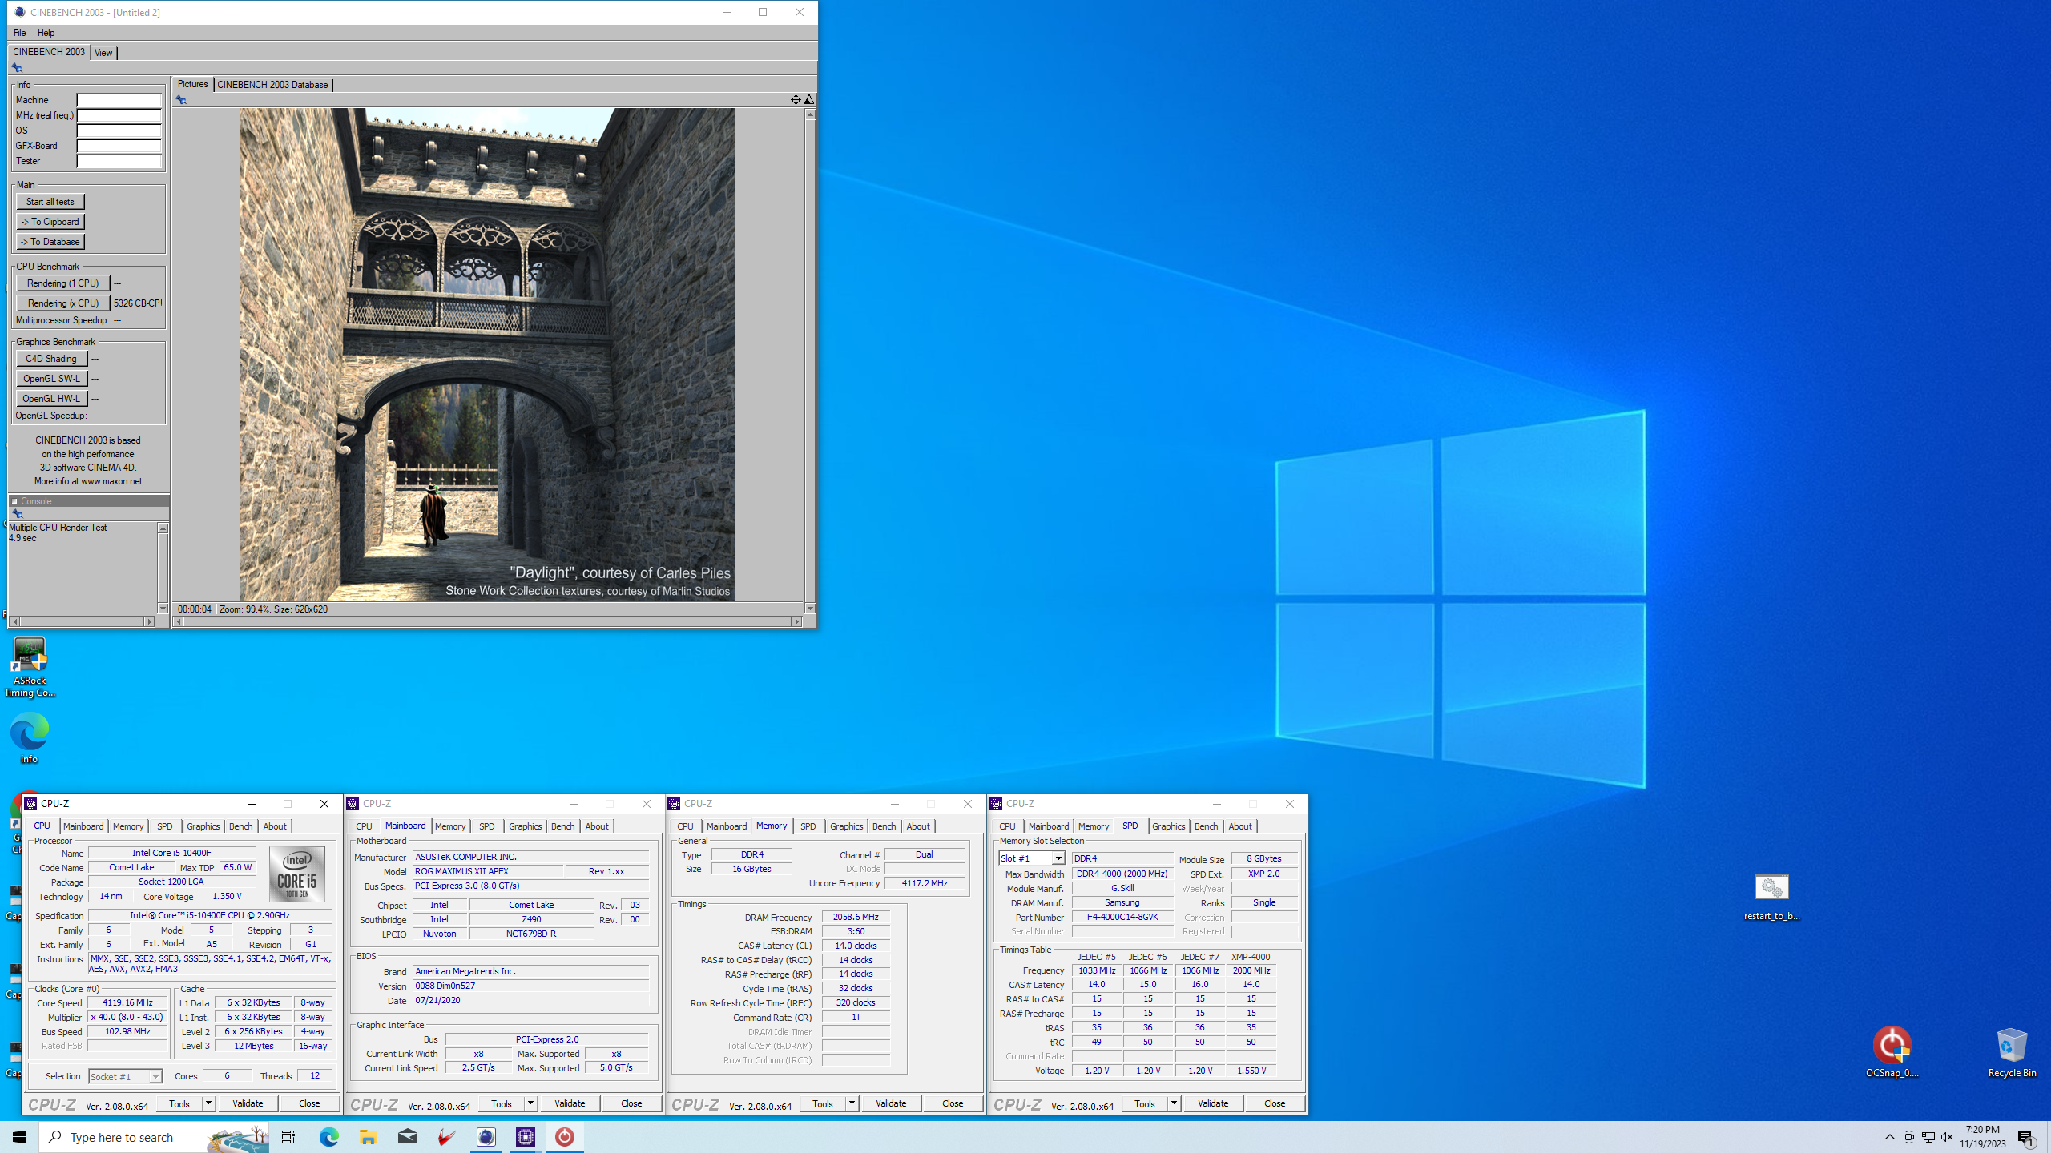Run Rendering (1 CPU) benchmark

(63, 283)
